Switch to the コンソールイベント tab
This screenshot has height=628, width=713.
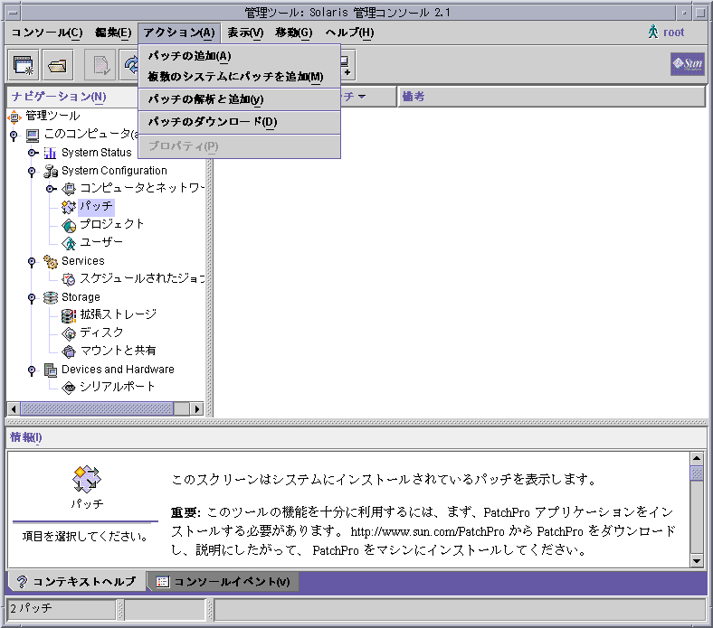click(223, 581)
